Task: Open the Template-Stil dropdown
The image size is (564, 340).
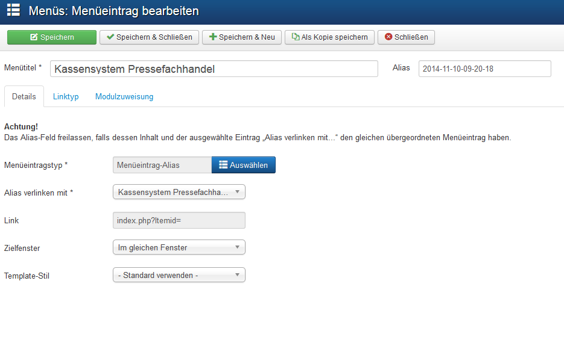Action: [179, 275]
